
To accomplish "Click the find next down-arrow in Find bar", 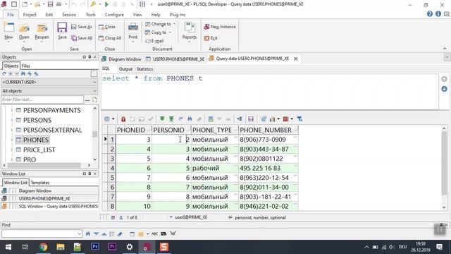I will coord(96,234).
